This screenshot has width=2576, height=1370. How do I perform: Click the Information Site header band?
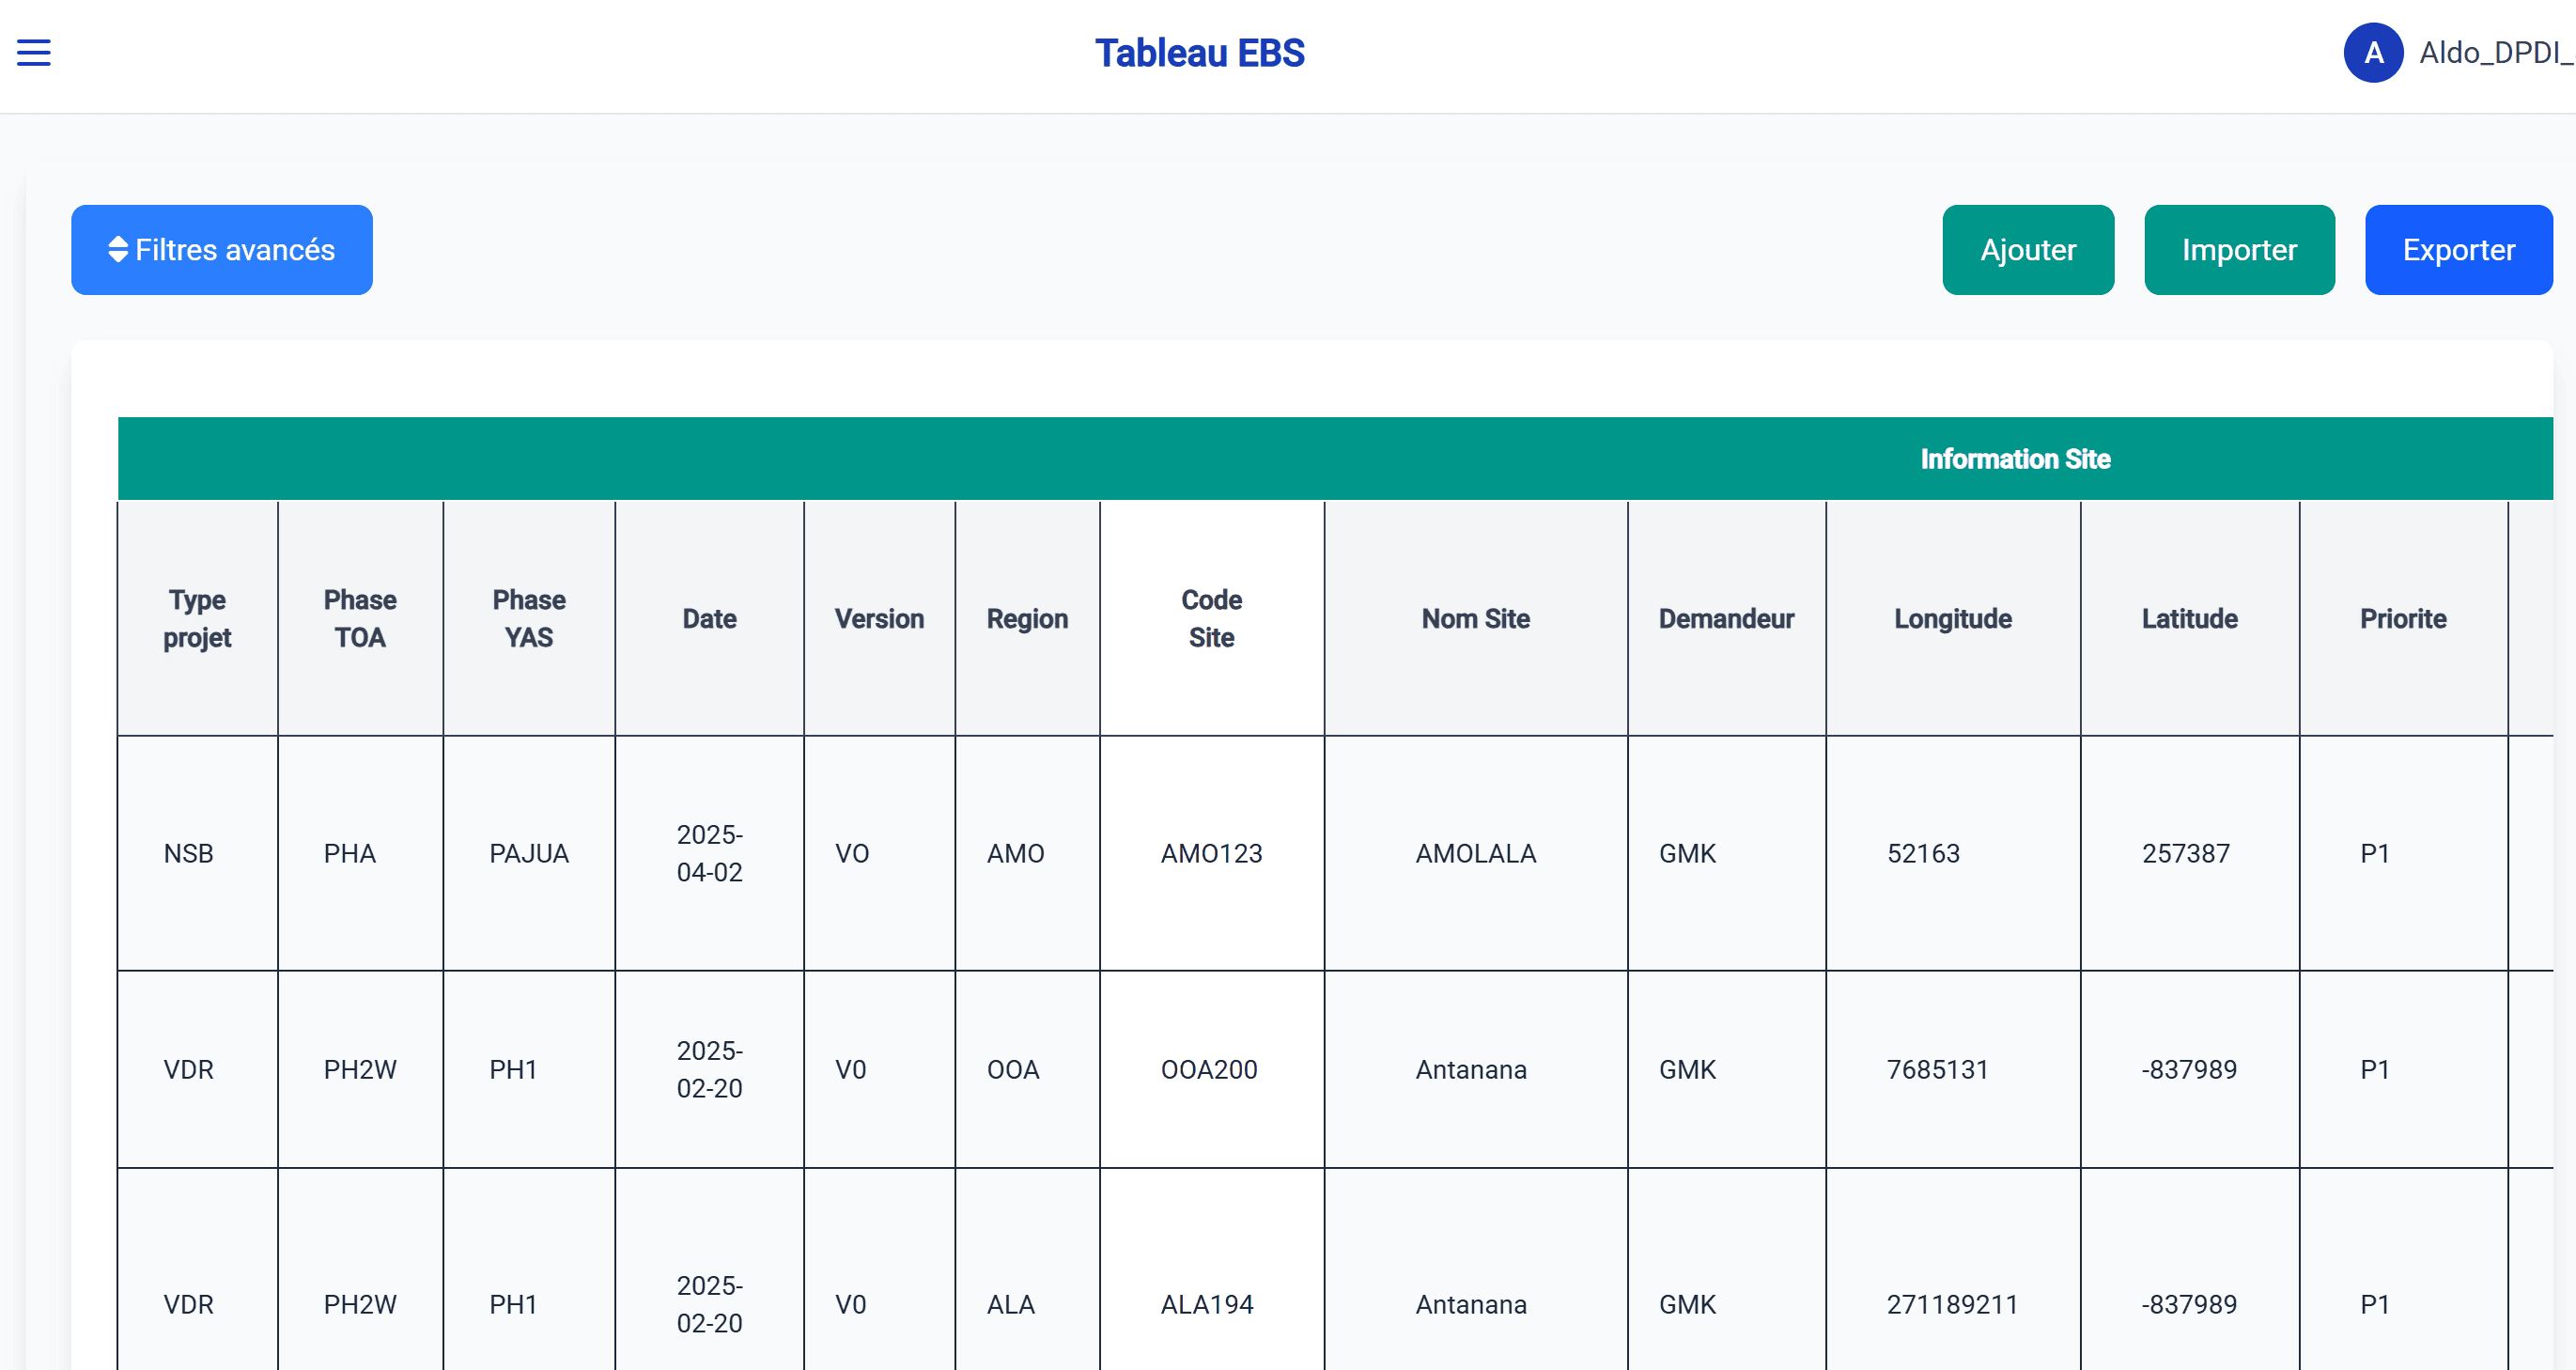click(x=2014, y=459)
